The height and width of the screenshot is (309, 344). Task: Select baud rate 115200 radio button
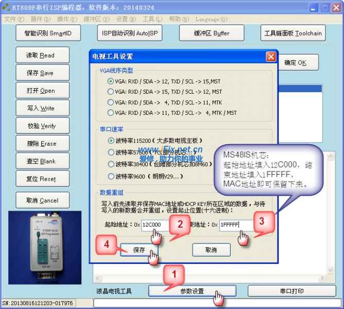[110, 140]
